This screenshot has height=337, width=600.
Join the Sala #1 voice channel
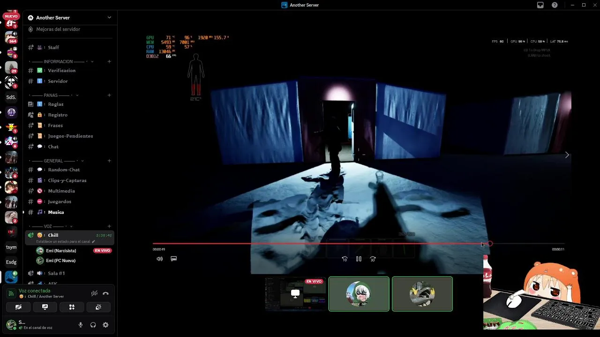(x=70, y=273)
